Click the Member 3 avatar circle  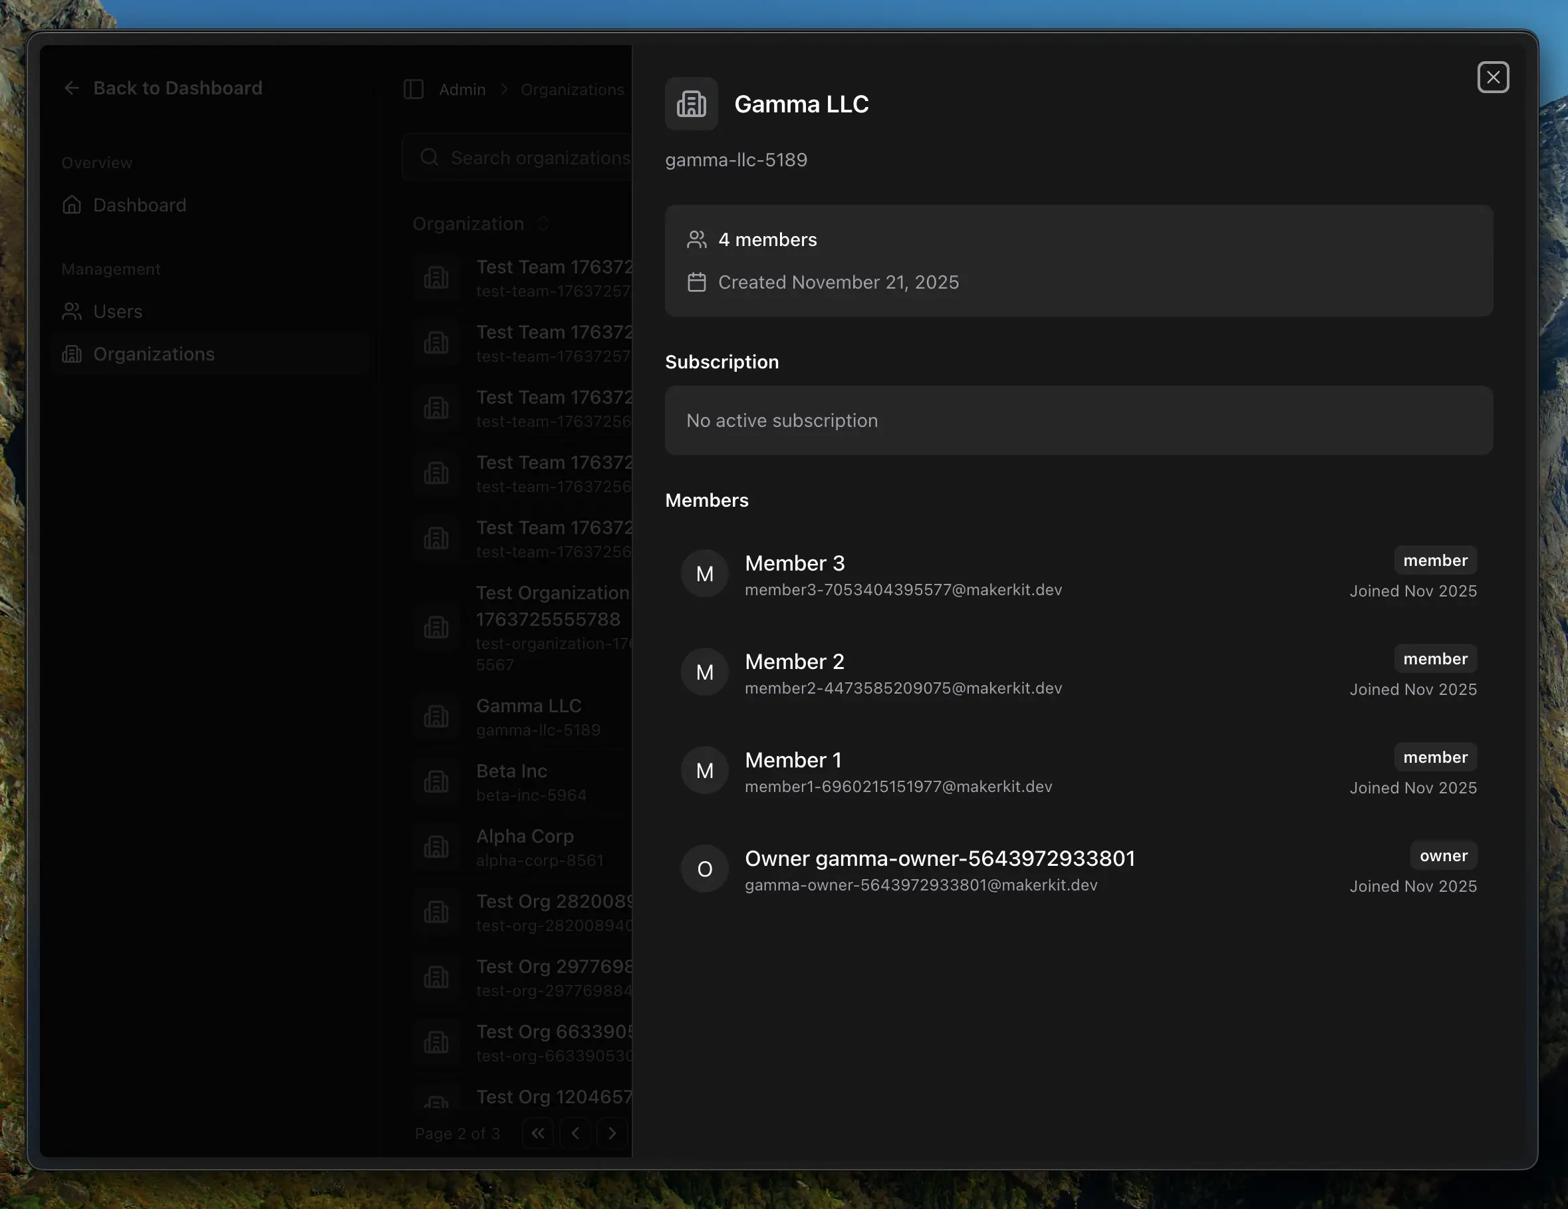(x=704, y=574)
